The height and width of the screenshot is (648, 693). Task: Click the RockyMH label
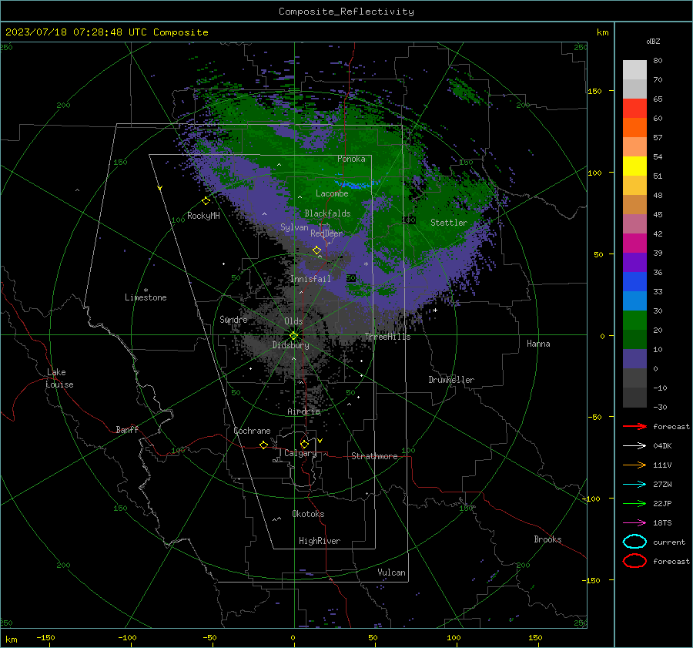point(203,216)
